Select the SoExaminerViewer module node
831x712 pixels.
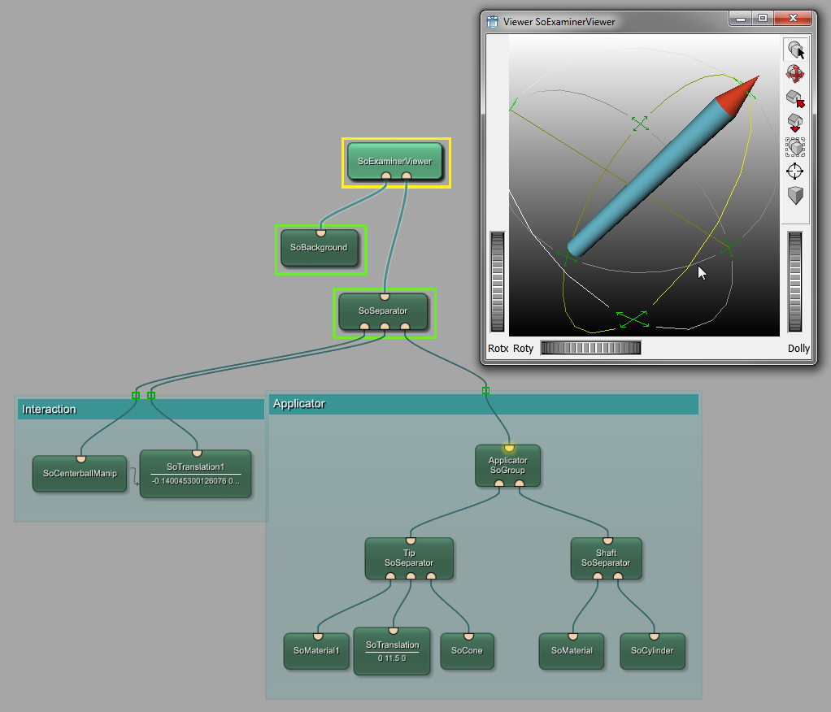395,162
